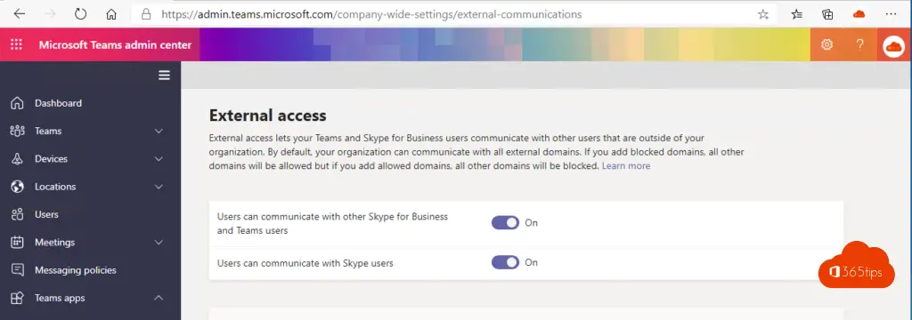Screen dimensions: 912x320
Task: Follow the Learn more link
Action: coord(626,166)
